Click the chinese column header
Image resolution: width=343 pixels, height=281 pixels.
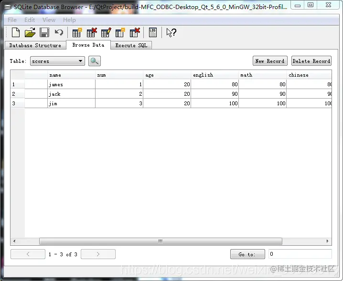click(309, 75)
